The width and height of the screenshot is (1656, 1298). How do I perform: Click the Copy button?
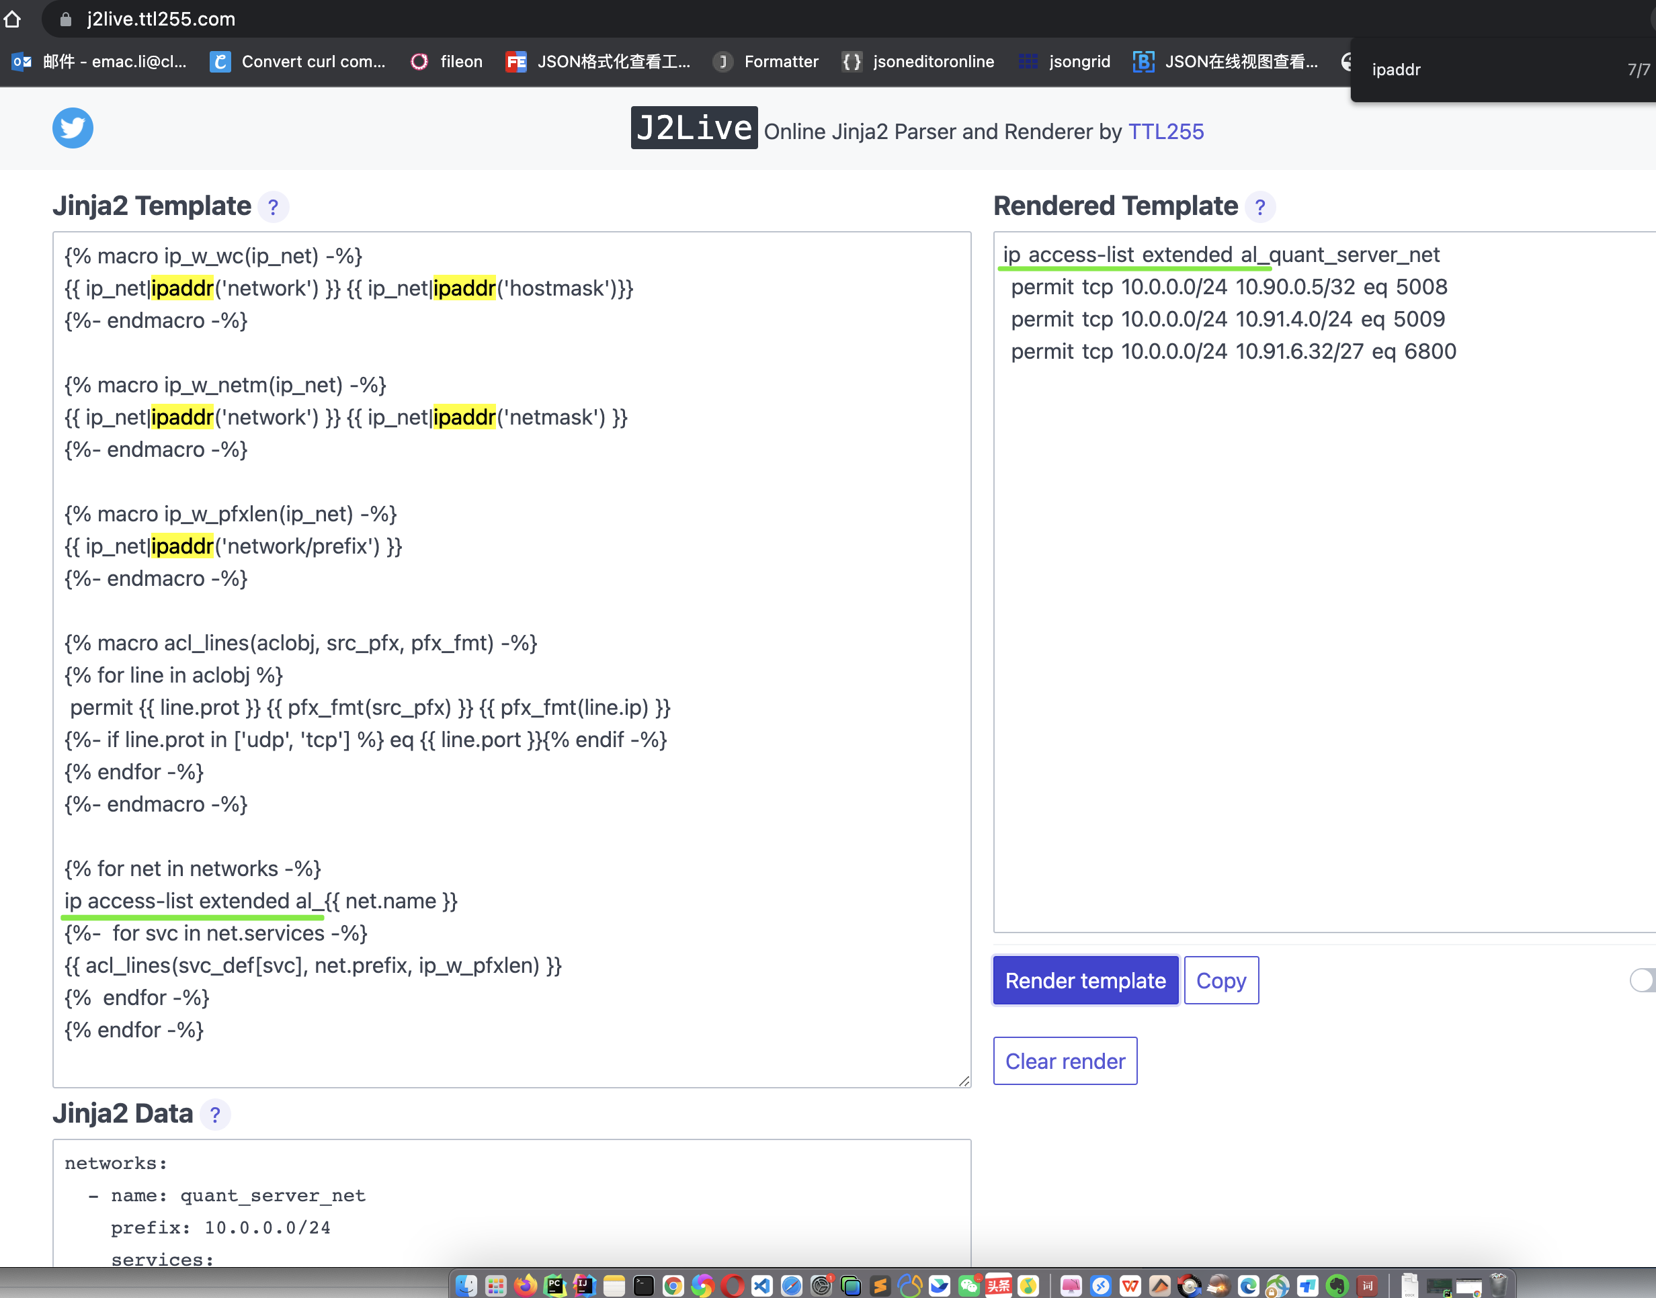(1220, 980)
